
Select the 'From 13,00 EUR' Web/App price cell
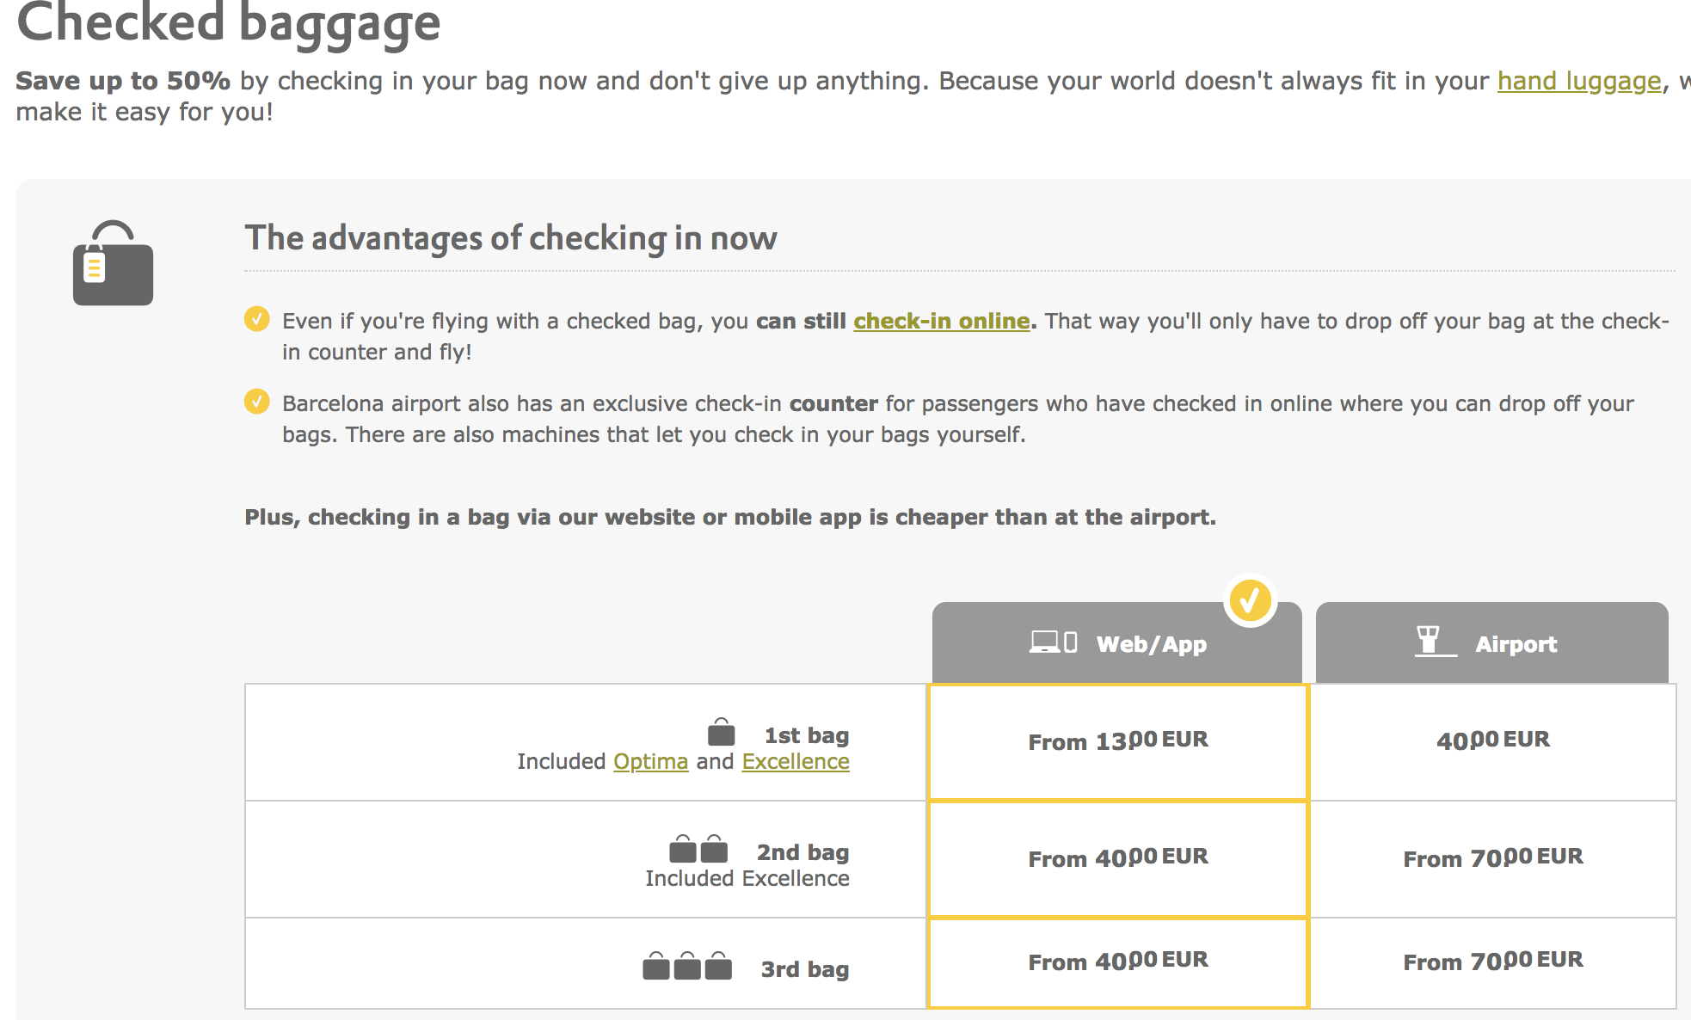pyautogui.click(x=1118, y=742)
